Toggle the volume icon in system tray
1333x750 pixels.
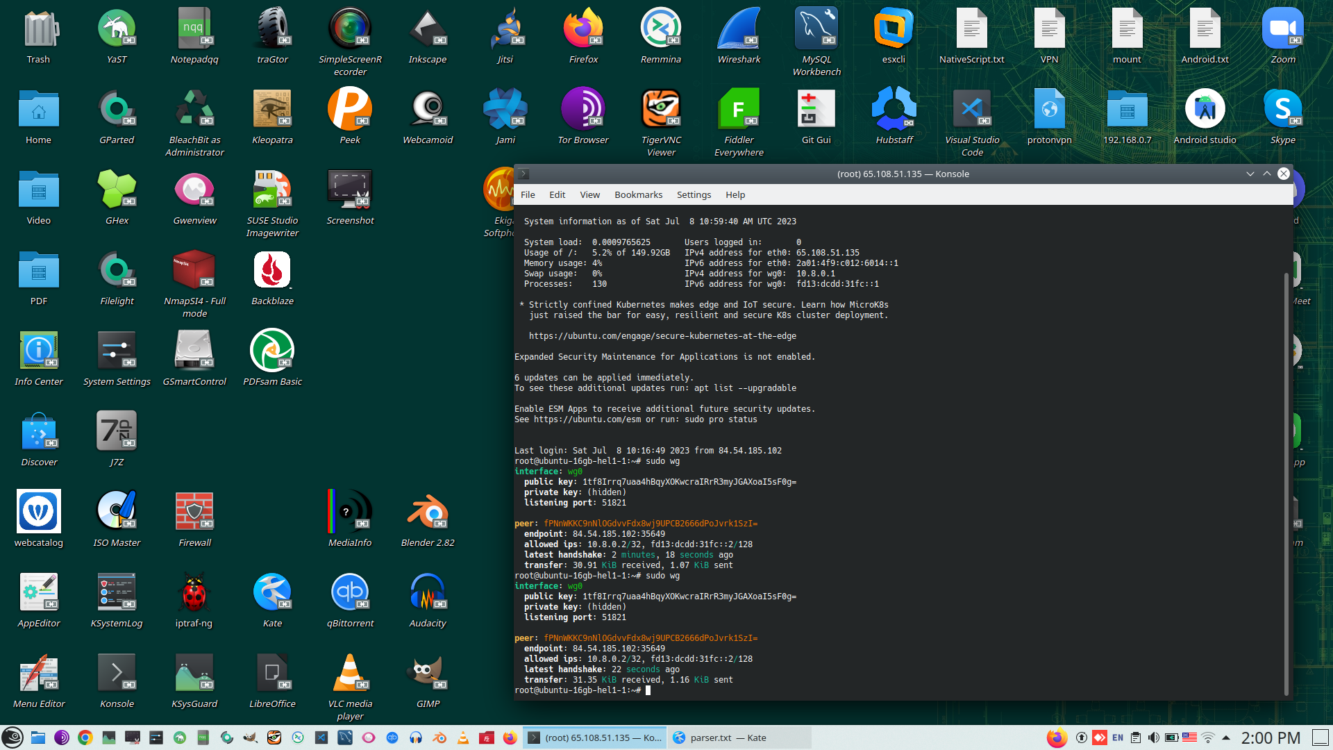tap(1153, 737)
